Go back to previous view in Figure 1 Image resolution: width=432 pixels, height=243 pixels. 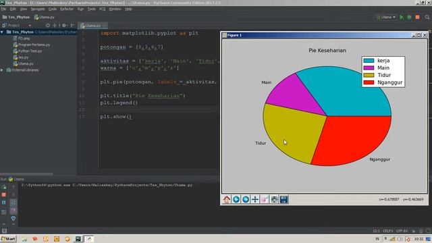[x=236, y=199]
